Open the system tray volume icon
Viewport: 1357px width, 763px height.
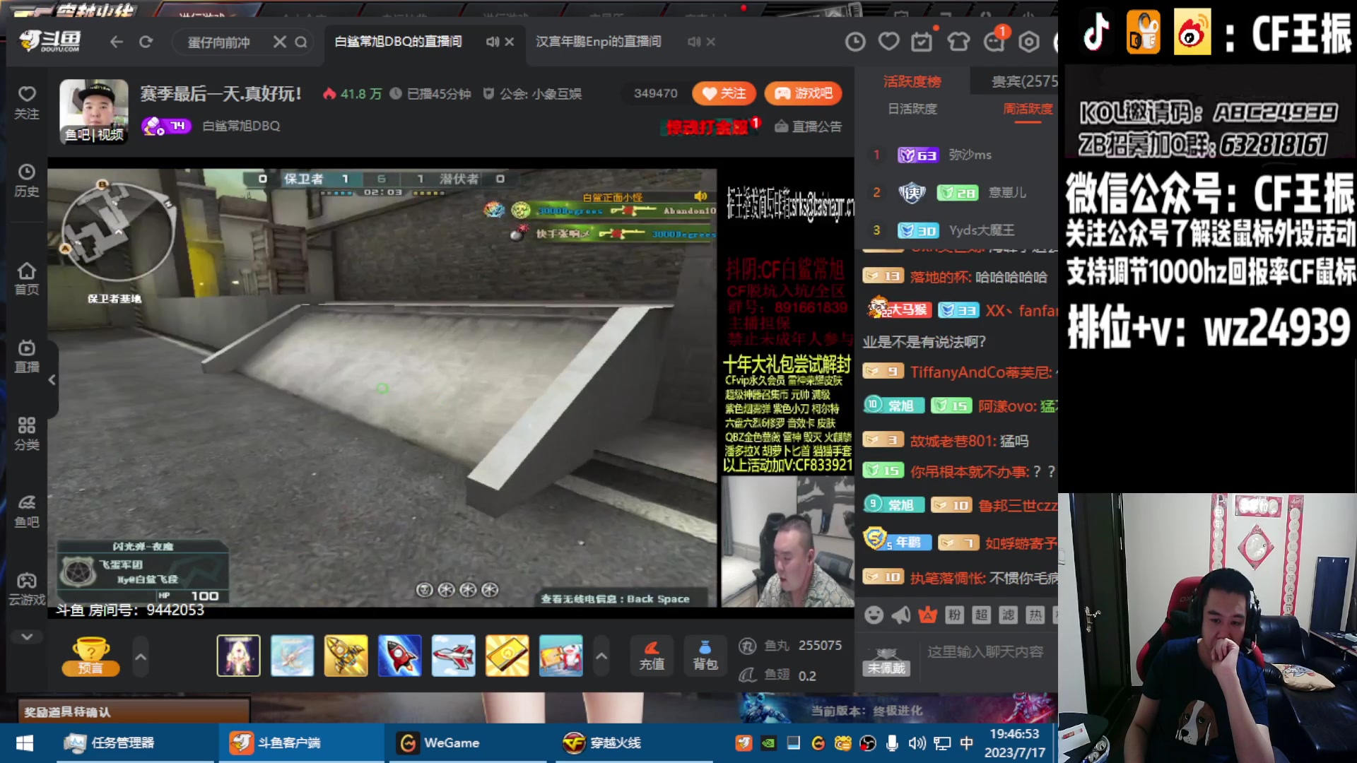917,743
